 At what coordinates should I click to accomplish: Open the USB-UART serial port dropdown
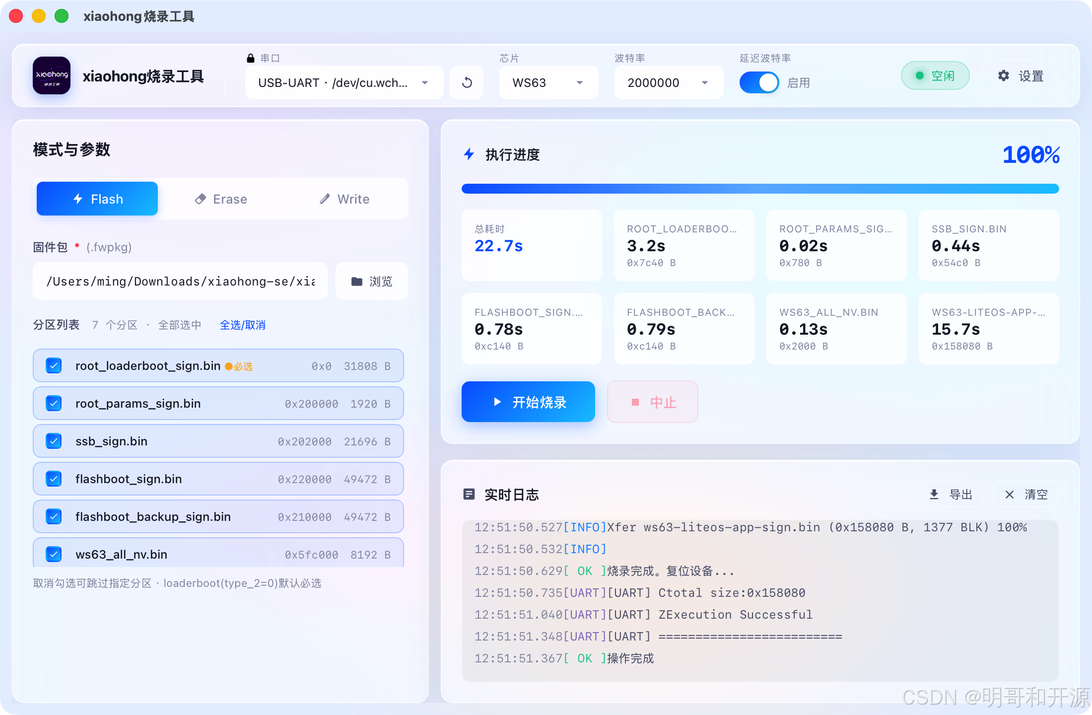point(344,82)
